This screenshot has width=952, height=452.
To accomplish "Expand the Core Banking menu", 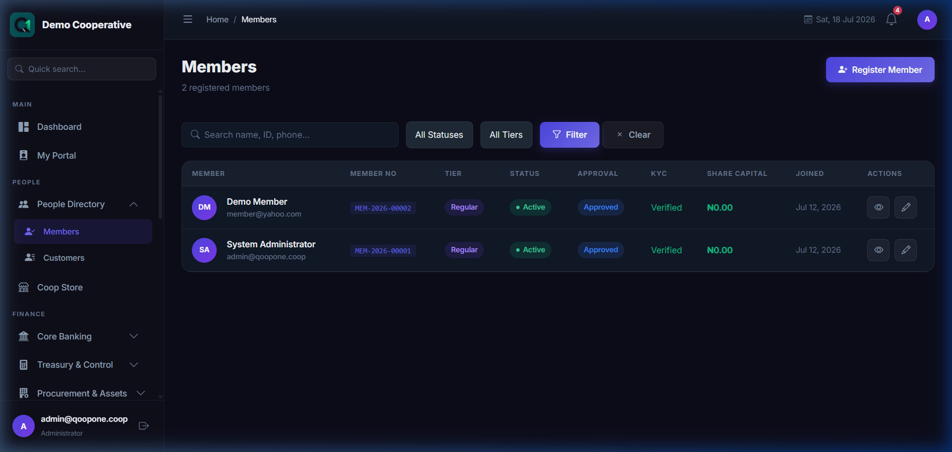I will coord(82,337).
